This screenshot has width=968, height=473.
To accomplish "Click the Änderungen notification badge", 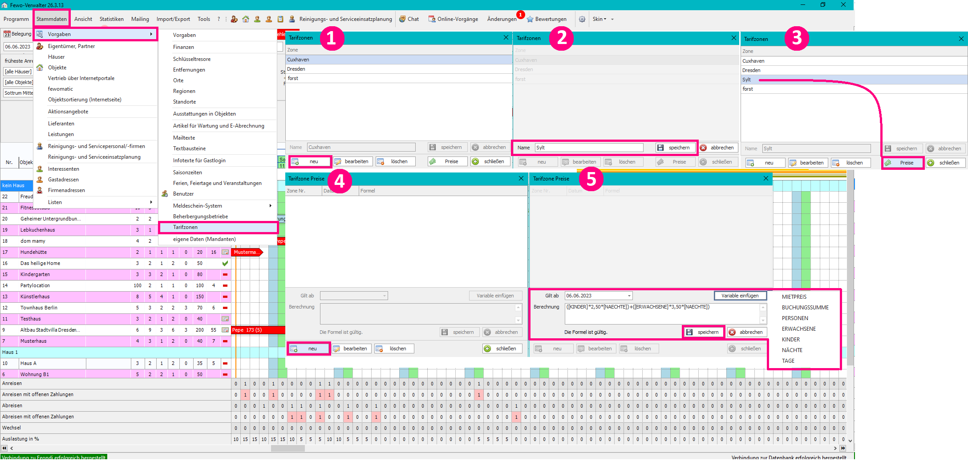I will point(520,15).
